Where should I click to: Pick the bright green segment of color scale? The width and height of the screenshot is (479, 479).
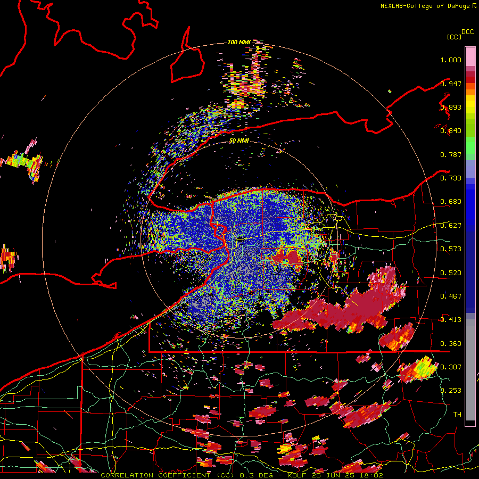[470, 145]
